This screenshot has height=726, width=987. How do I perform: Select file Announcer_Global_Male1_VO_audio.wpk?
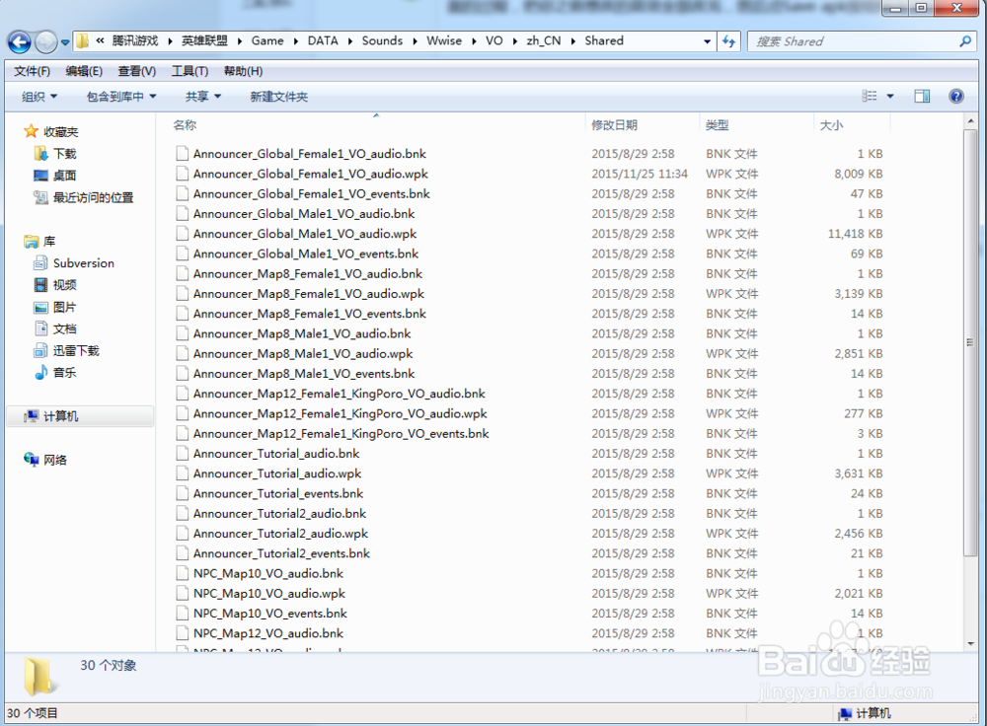pyautogui.click(x=305, y=234)
